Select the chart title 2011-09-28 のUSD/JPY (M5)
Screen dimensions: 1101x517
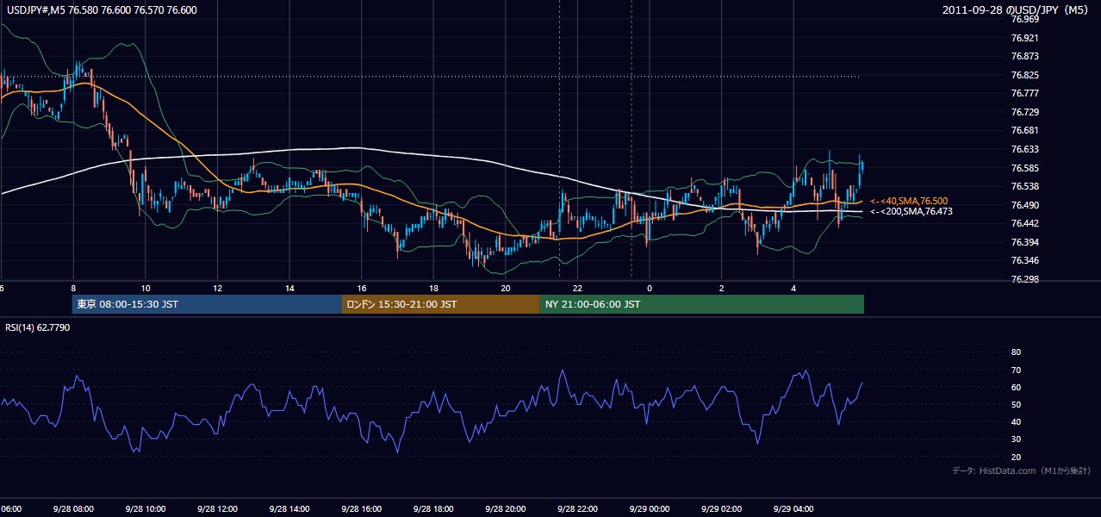pos(1017,10)
